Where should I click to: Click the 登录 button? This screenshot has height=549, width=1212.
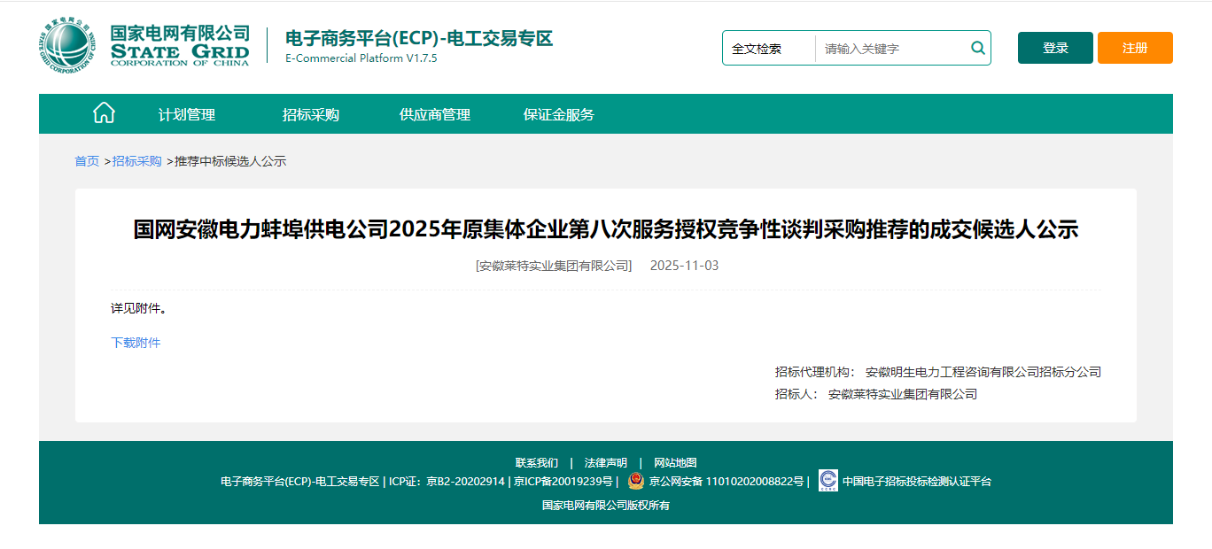[x=1055, y=48]
